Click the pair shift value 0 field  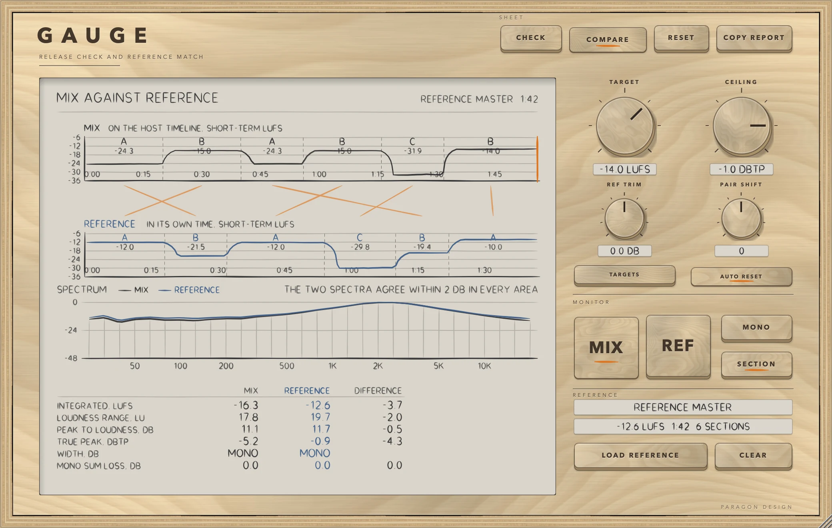point(741,251)
